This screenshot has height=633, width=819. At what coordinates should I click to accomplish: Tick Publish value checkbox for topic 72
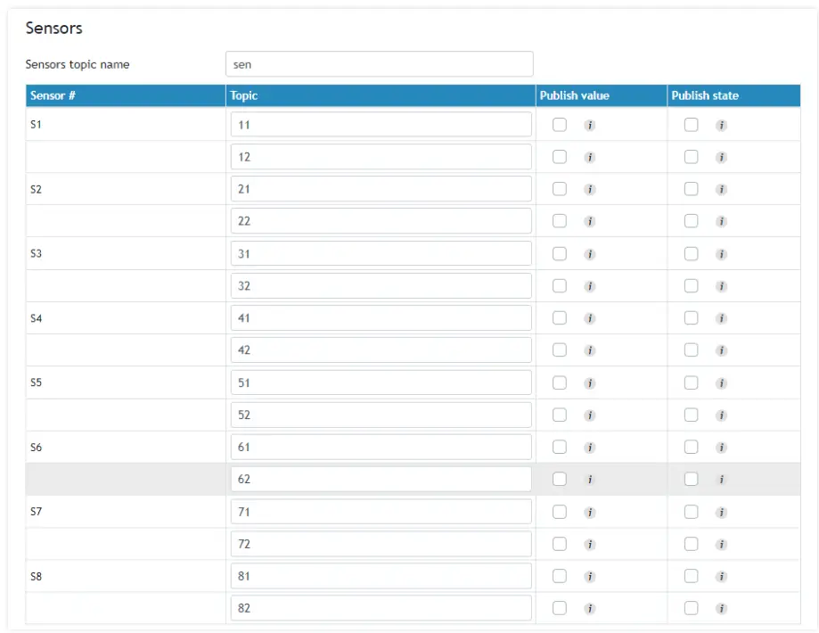click(x=560, y=544)
